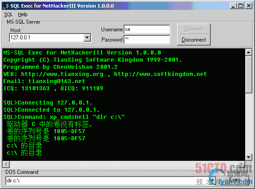
Task: Click the 'SQL>Connected to 127.0.0.1.' line
Action: pyautogui.click(x=51, y=110)
